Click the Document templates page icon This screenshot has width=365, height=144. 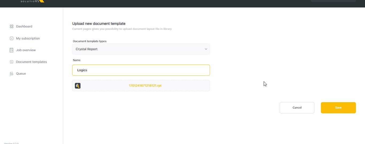[x=11, y=62]
